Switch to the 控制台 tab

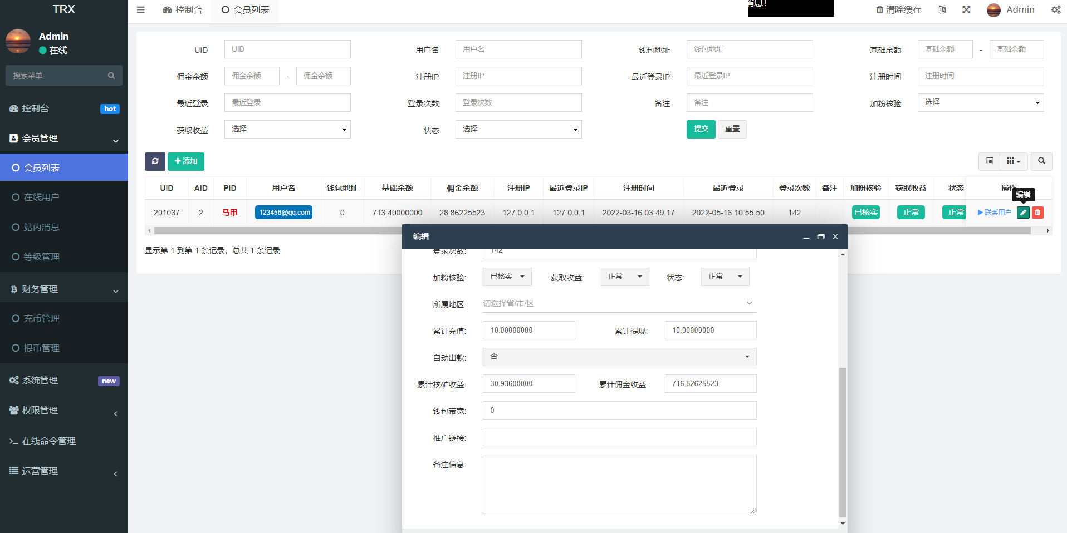(182, 9)
